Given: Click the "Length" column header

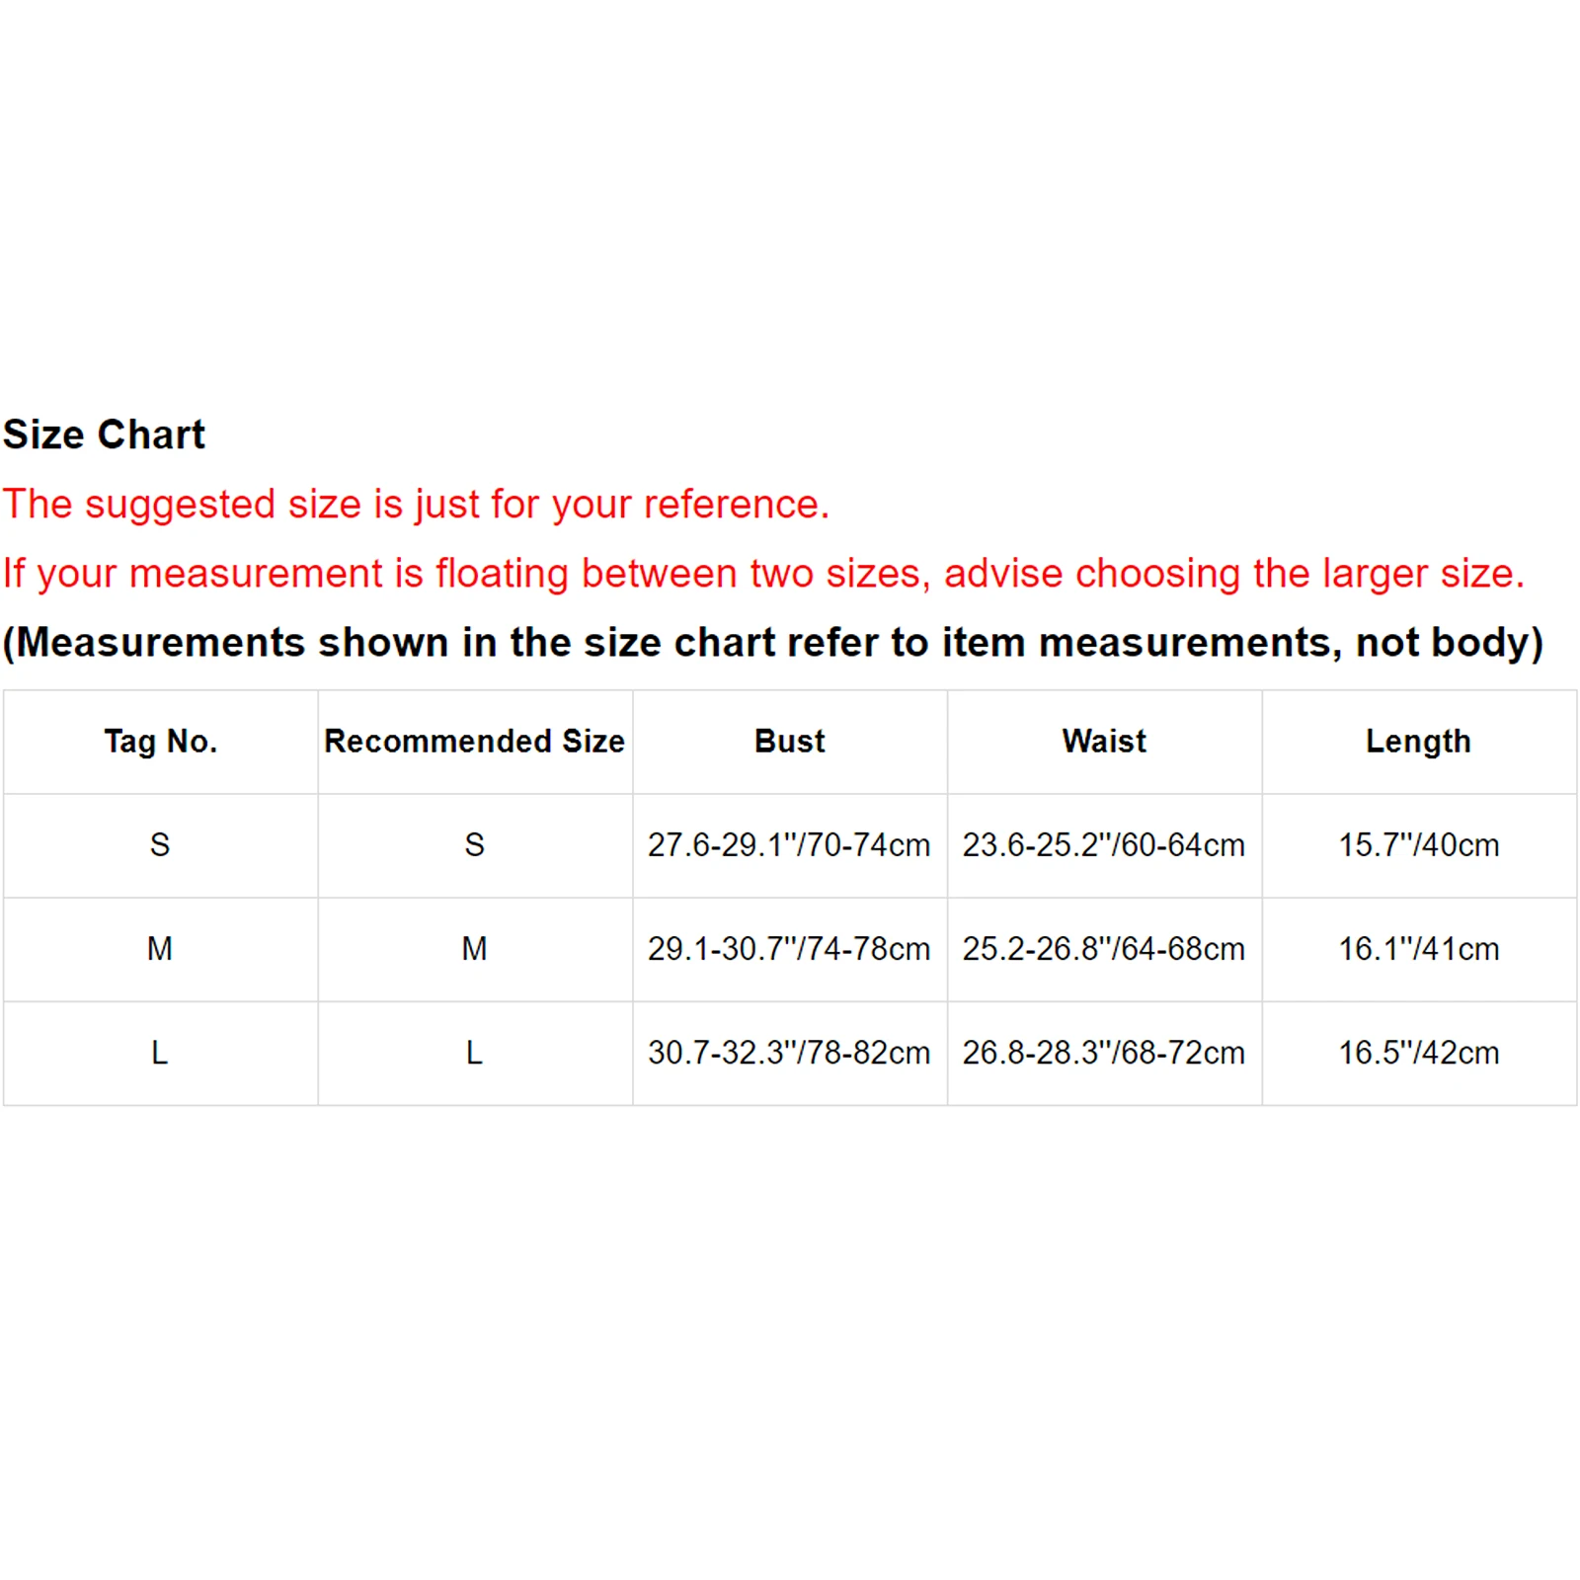Looking at the screenshot, I should (1418, 742).
